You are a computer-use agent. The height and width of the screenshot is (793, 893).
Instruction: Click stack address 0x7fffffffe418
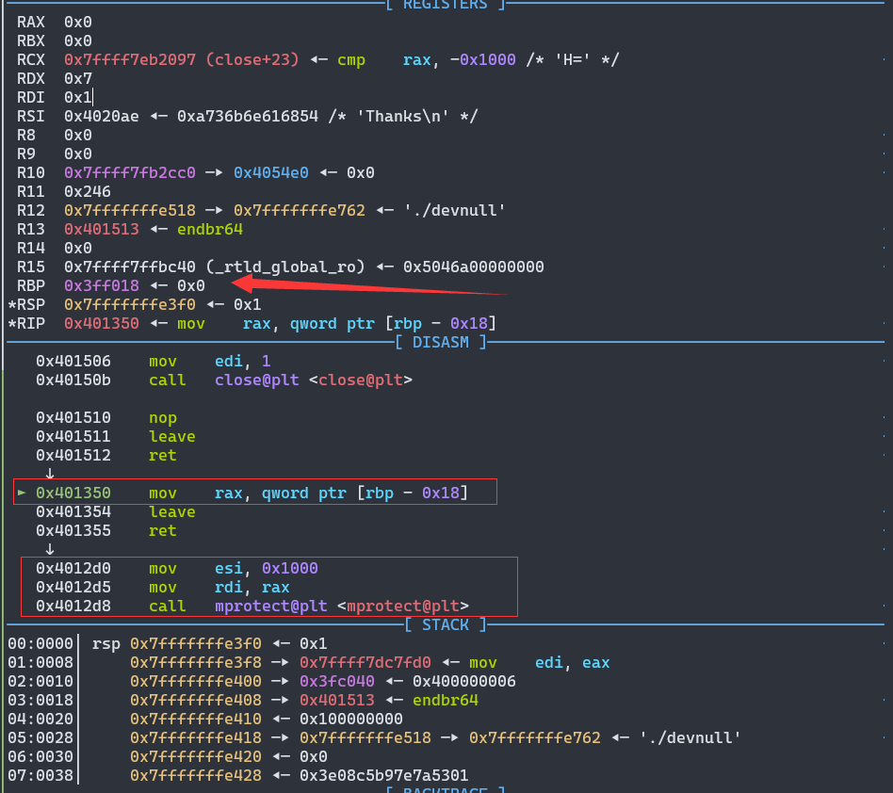[196, 737]
